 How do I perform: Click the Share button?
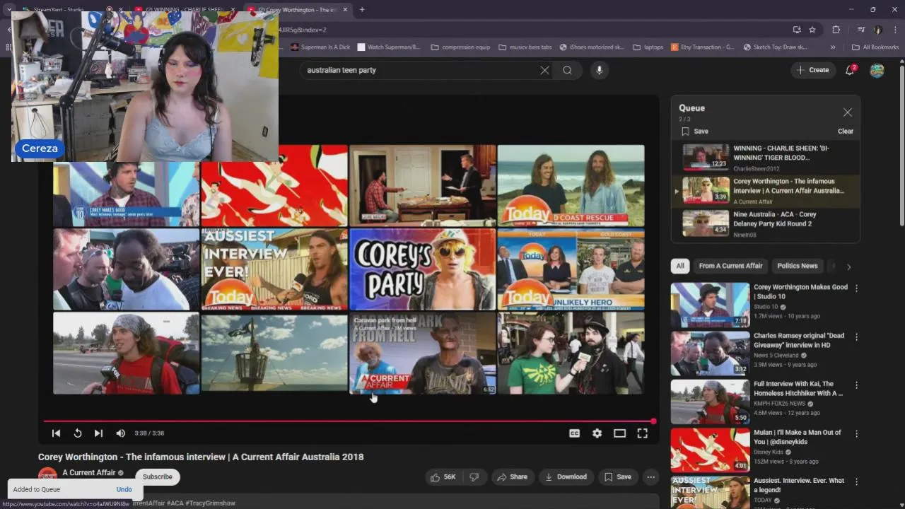coord(512,477)
